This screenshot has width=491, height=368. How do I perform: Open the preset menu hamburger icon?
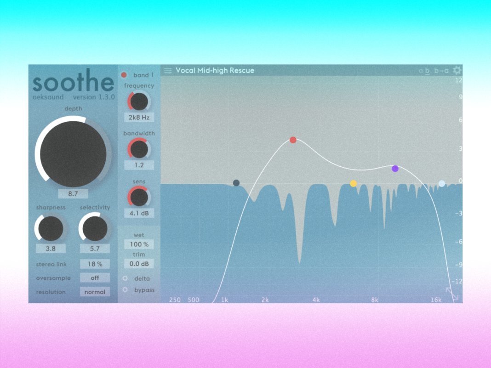point(168,70)
